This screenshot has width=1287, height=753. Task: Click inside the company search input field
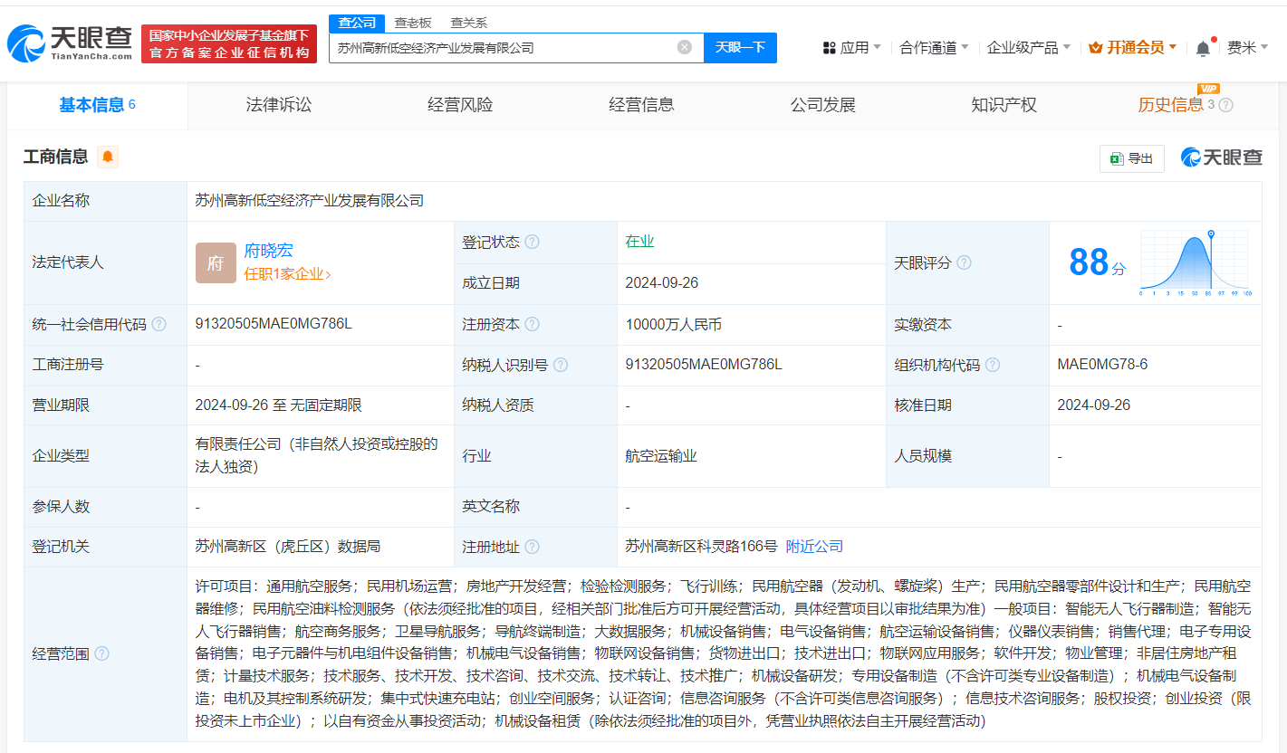pos(498,47)
